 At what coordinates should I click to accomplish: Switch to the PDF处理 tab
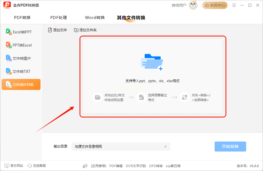(59, 18)
